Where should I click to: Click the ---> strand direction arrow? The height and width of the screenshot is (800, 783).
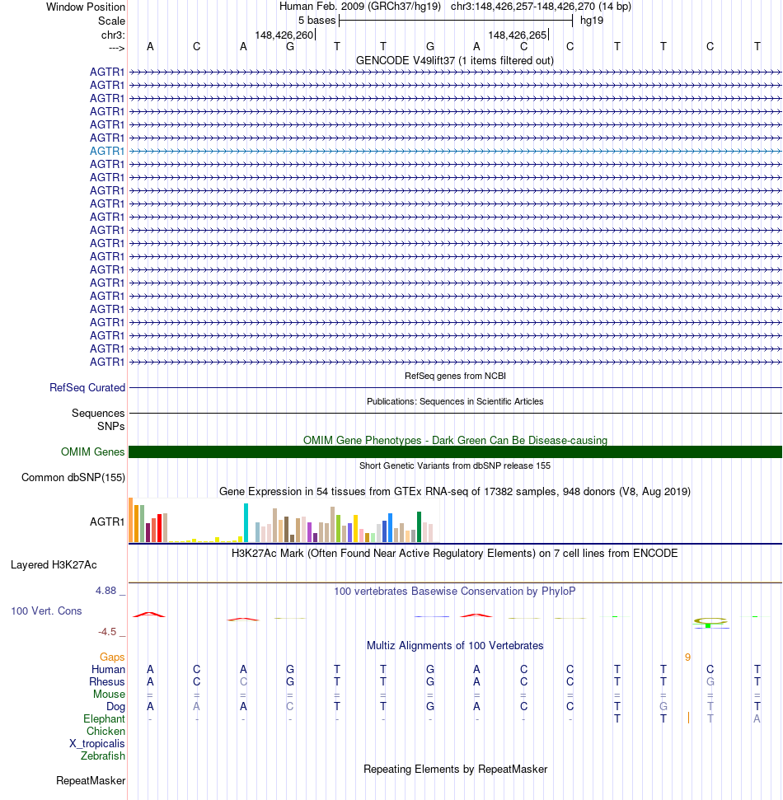[116, 48]
